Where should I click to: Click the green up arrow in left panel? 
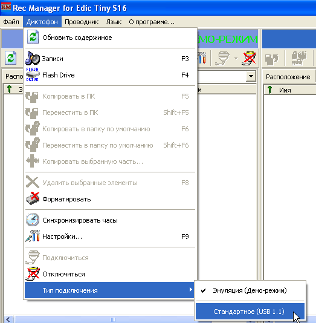(x=9, y=89)
